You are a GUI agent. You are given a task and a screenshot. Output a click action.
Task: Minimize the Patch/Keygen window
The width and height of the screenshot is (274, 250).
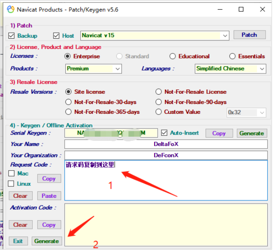[220, 9]
